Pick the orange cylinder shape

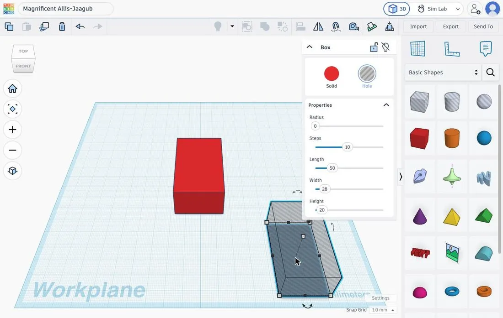click(x=452, y=138)
